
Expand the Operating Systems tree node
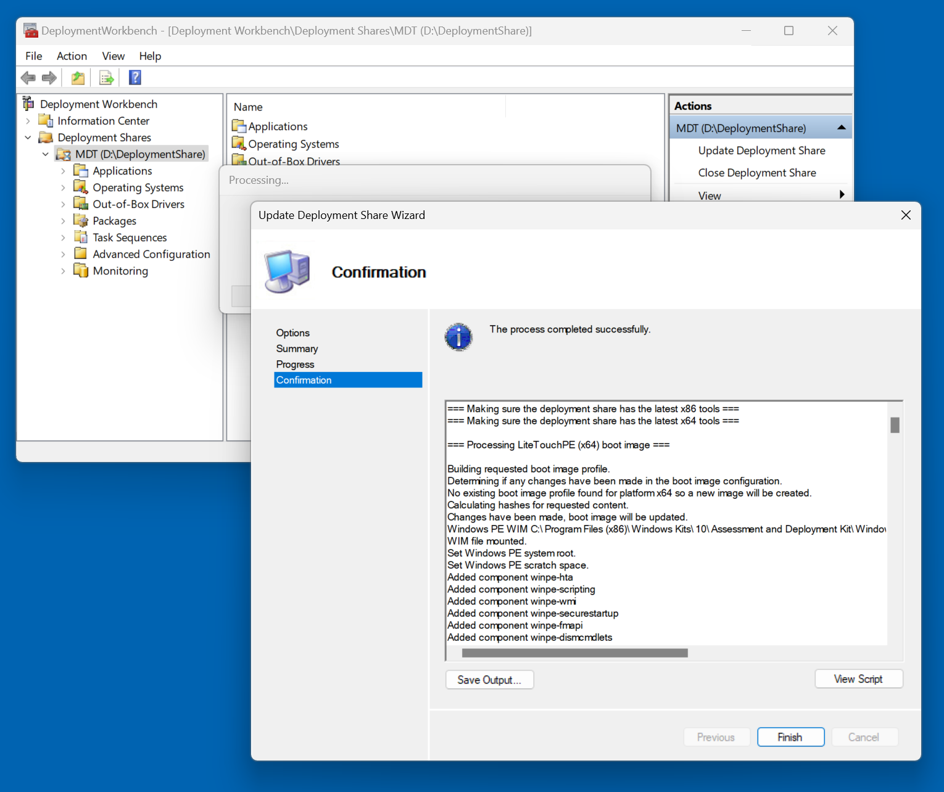(63, 188)
